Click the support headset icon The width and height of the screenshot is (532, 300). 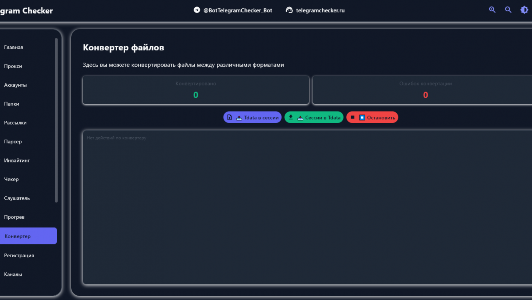289,10
